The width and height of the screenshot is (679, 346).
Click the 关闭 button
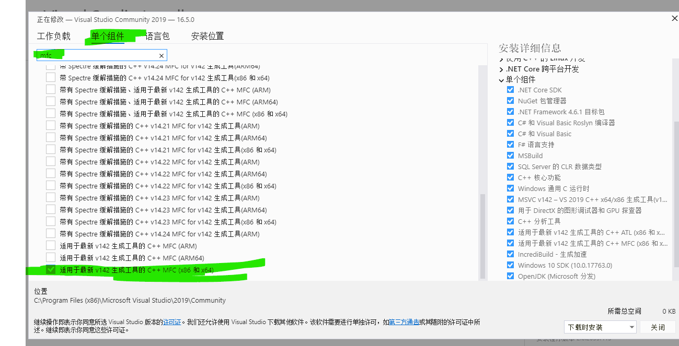658,327
